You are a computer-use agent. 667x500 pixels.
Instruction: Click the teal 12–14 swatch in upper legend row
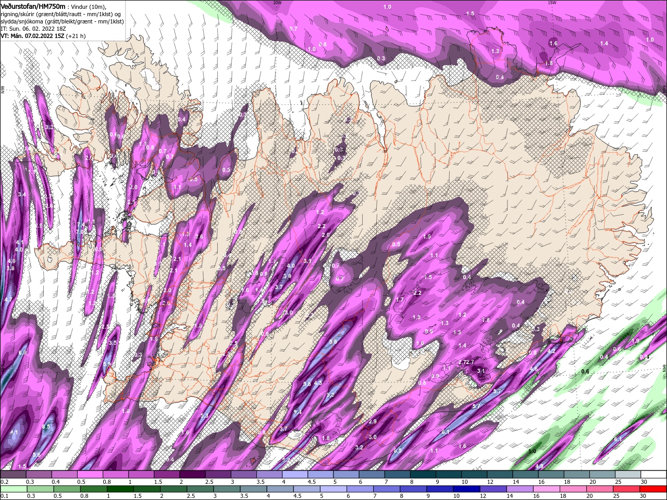click(500, 475)
